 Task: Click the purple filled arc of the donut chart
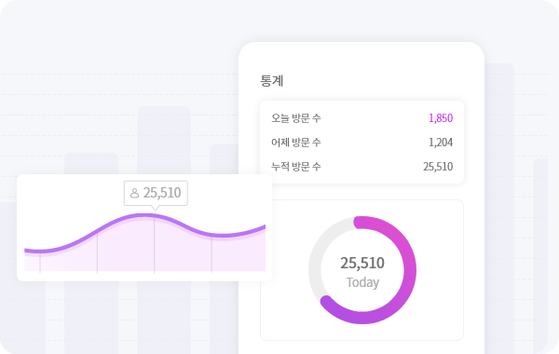410,270
